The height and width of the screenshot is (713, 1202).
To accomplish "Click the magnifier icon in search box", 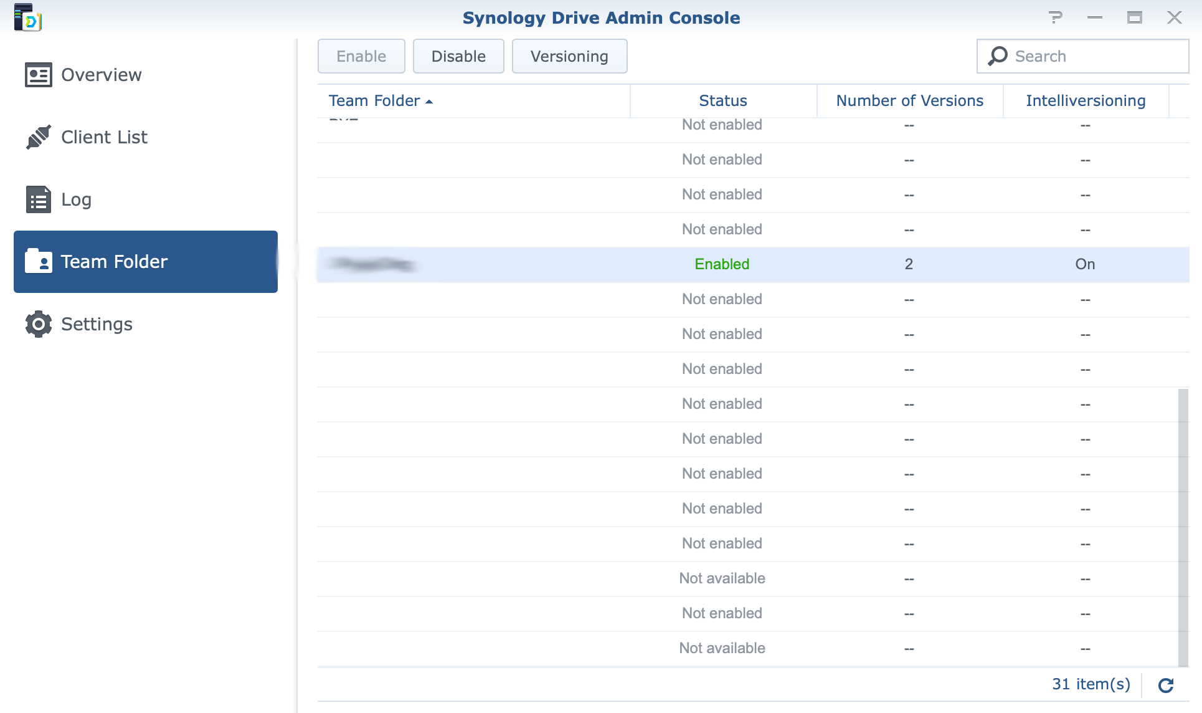I will coord(998,56).
